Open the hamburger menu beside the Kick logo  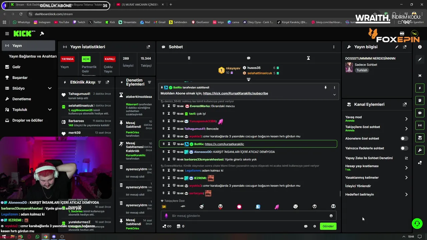(x=7, y=34)
